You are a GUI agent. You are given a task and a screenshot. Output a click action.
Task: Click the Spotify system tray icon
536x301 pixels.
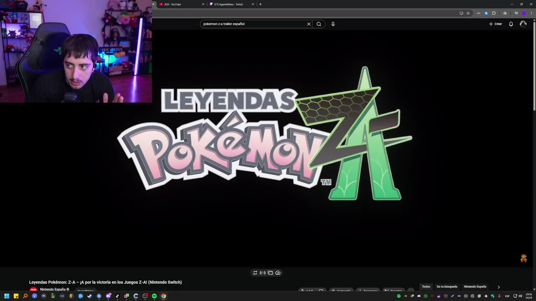399,296
